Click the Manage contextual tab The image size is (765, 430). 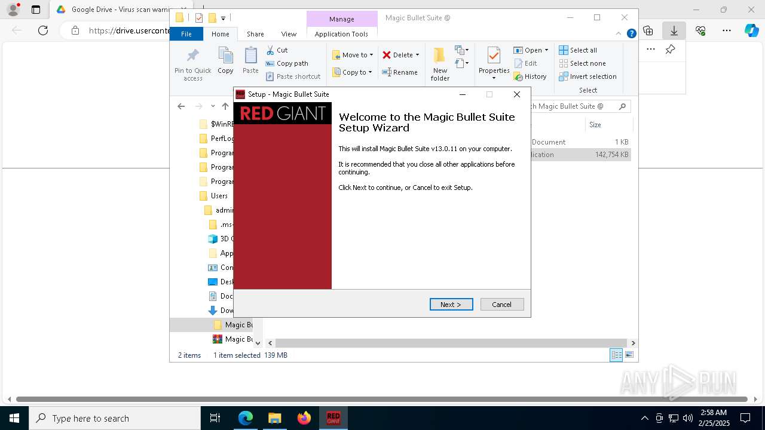(x=342, y=19)
